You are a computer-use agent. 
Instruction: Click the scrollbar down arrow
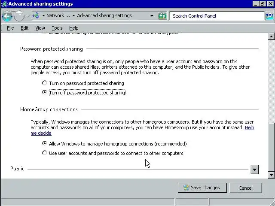tap(271, 175)
